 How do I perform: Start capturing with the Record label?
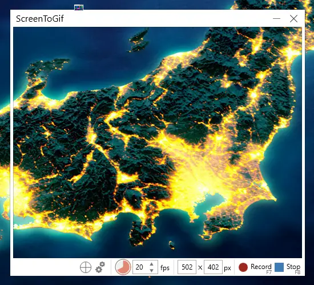click(261, 267)
